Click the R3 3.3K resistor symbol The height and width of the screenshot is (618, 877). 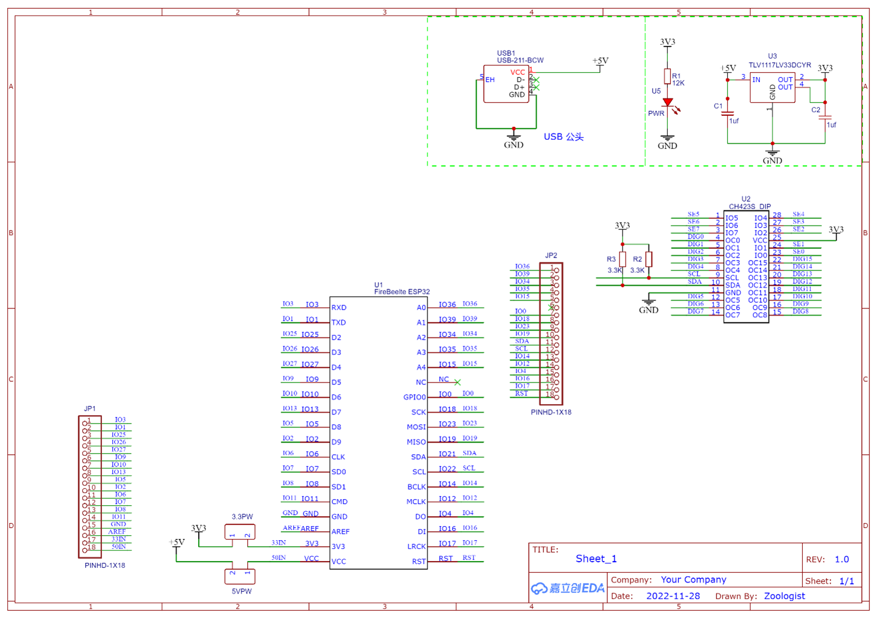point(622,259)
